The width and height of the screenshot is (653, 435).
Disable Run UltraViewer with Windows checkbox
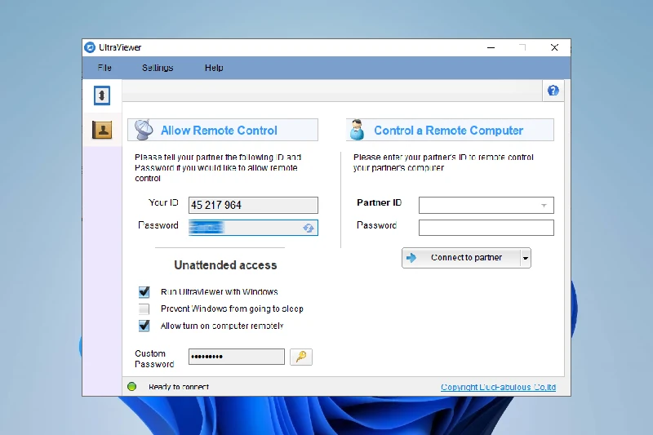(144, 291)
